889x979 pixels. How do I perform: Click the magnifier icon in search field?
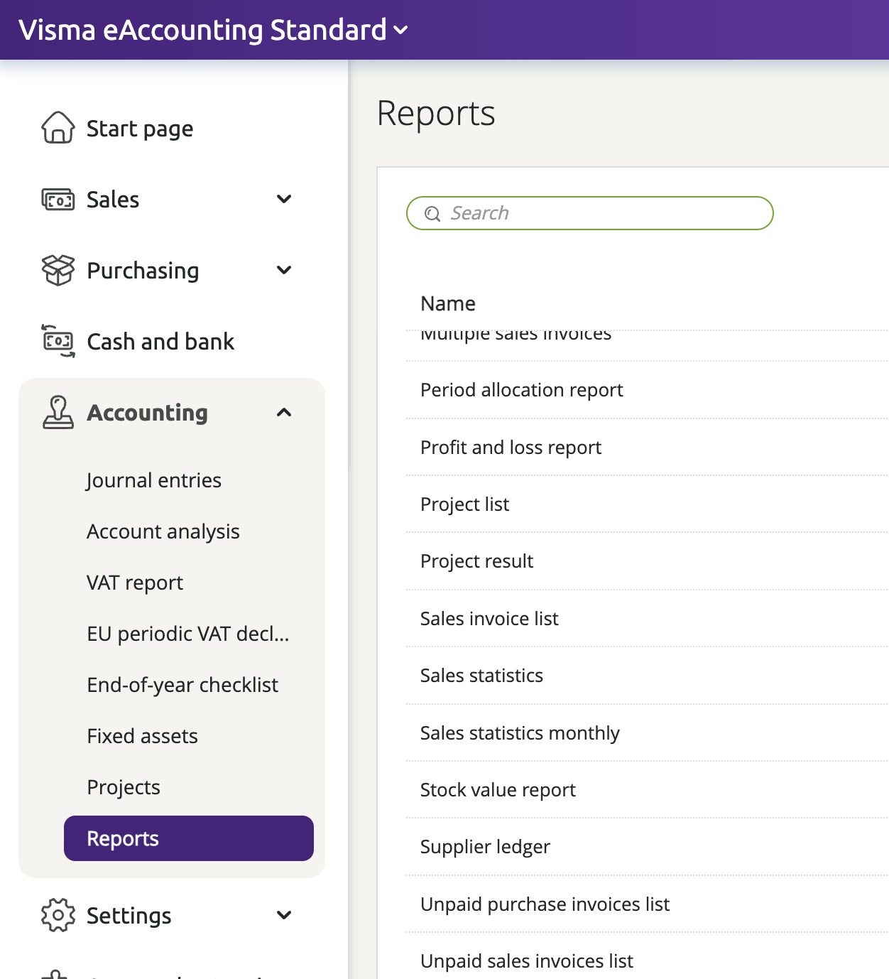click(x=432, y=214)
